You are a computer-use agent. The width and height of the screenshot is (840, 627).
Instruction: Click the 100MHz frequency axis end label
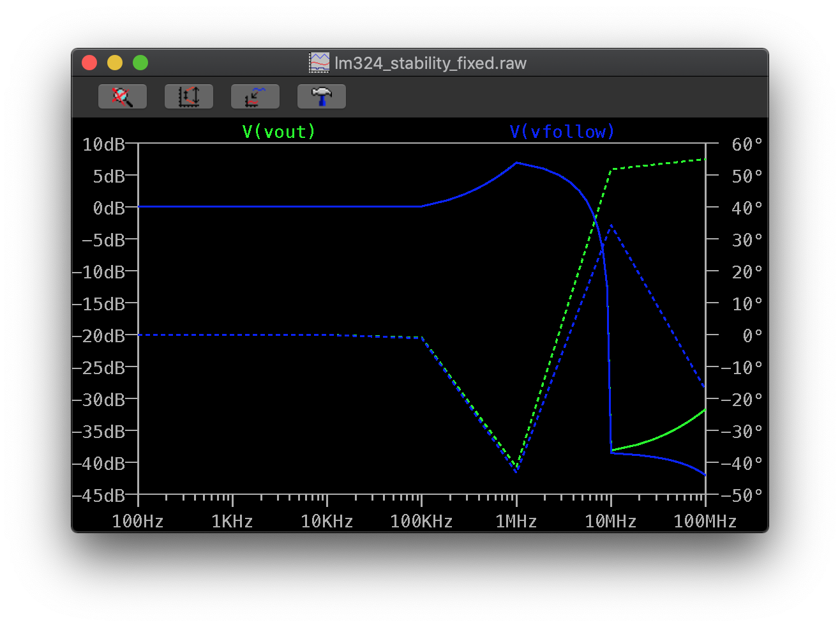click(705, 522)
